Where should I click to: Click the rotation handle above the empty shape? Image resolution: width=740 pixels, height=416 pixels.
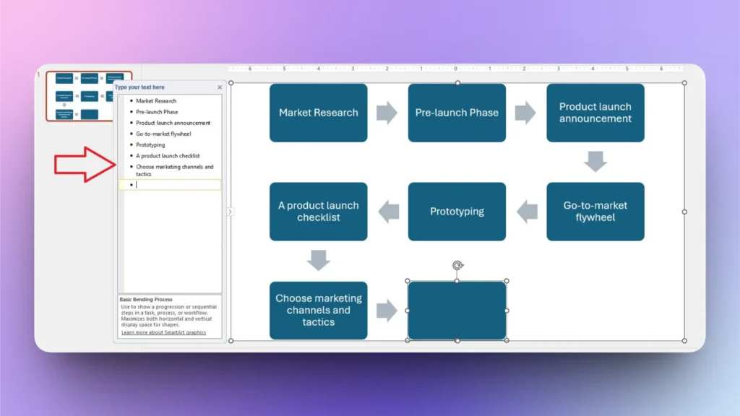pyautogui.click(x=457, y=266)
